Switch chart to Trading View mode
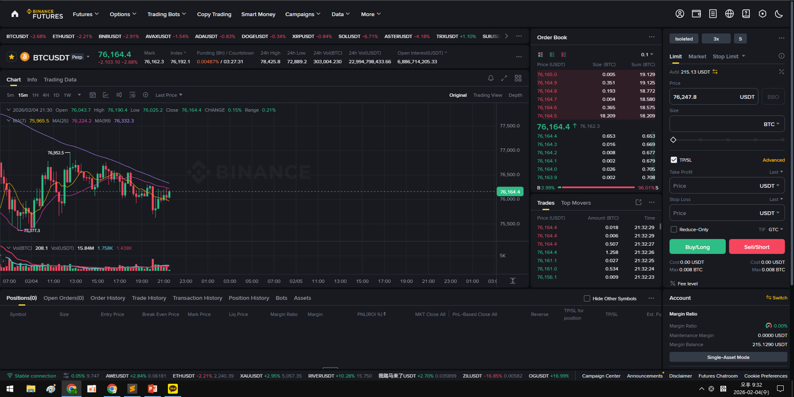The width and height of the screenshot is (794, 397). point(487,95)
